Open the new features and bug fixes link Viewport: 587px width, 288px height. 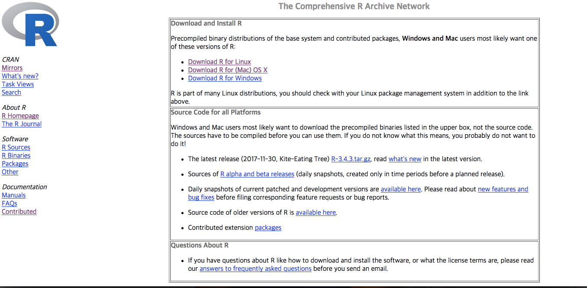(503, 189)
